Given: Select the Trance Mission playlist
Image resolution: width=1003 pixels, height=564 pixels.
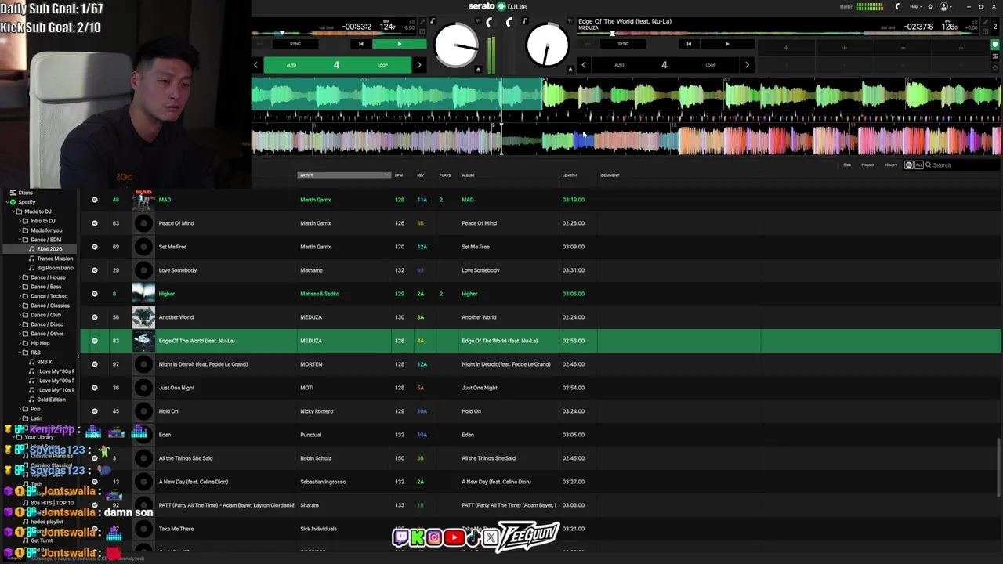Looking at the screenshot, I should coord(55,258).
